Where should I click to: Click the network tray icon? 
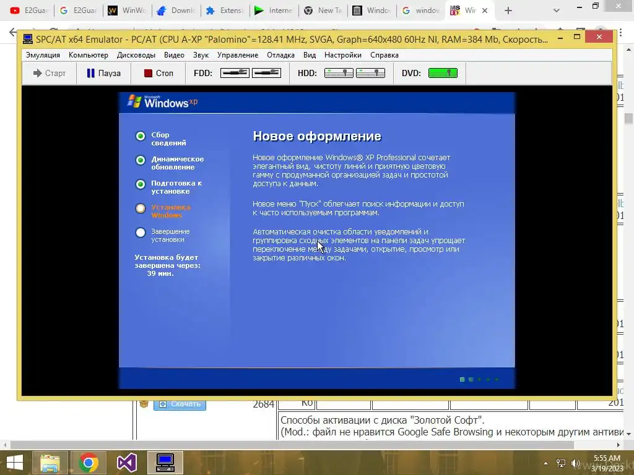(x=560, y=463)
